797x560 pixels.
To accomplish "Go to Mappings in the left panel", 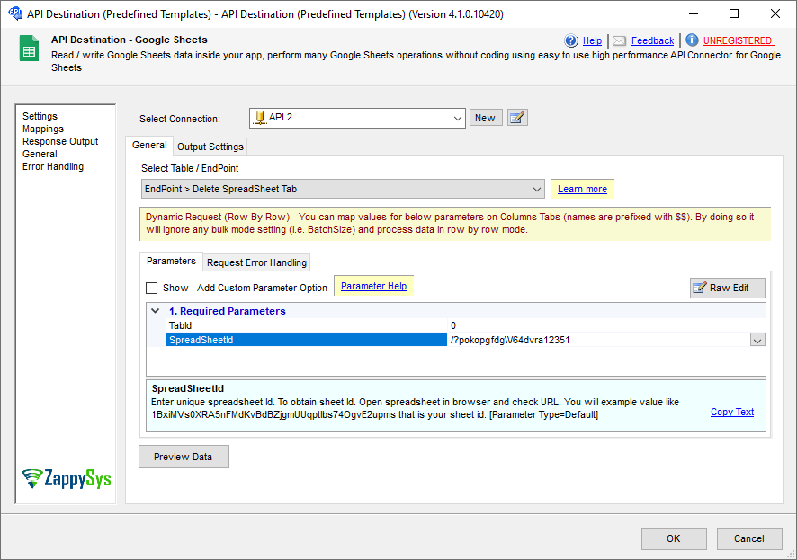I will click(x=42, y=129).
